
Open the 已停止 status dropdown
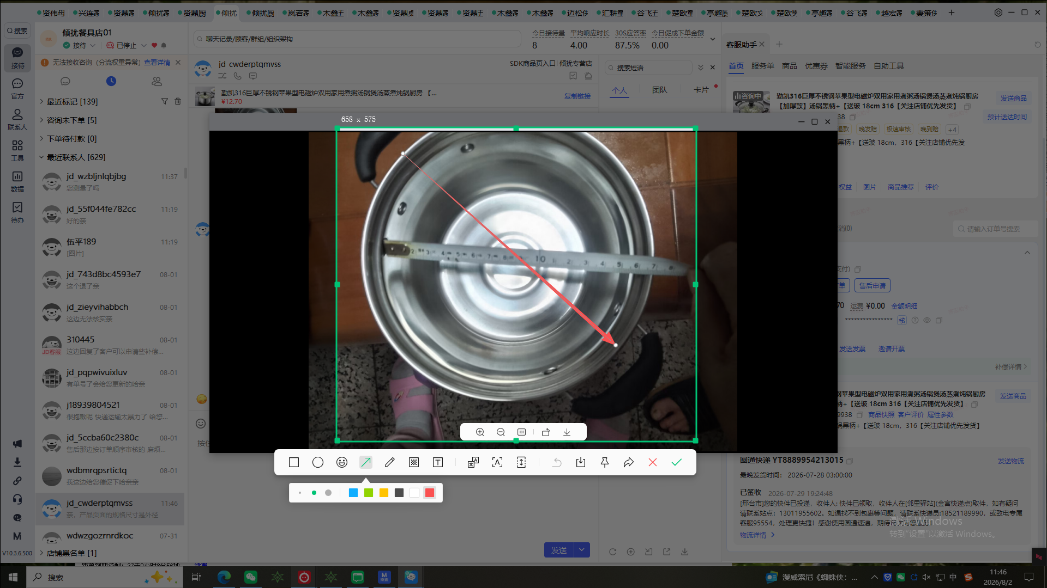pyautogui.click(x=144, y=45)
